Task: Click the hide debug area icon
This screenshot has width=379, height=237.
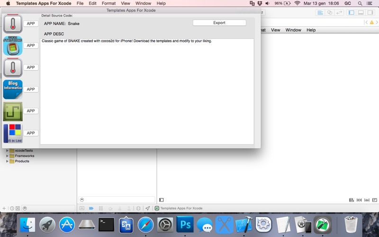Action: pyautogui.click(x=82, y=208)
